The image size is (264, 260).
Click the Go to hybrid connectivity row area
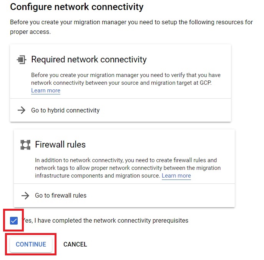tap(120, 110)
